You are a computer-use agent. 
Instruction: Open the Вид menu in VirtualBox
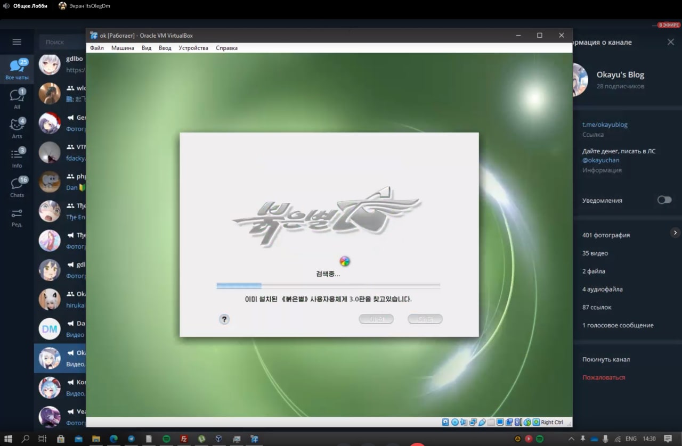coord(147,48)
